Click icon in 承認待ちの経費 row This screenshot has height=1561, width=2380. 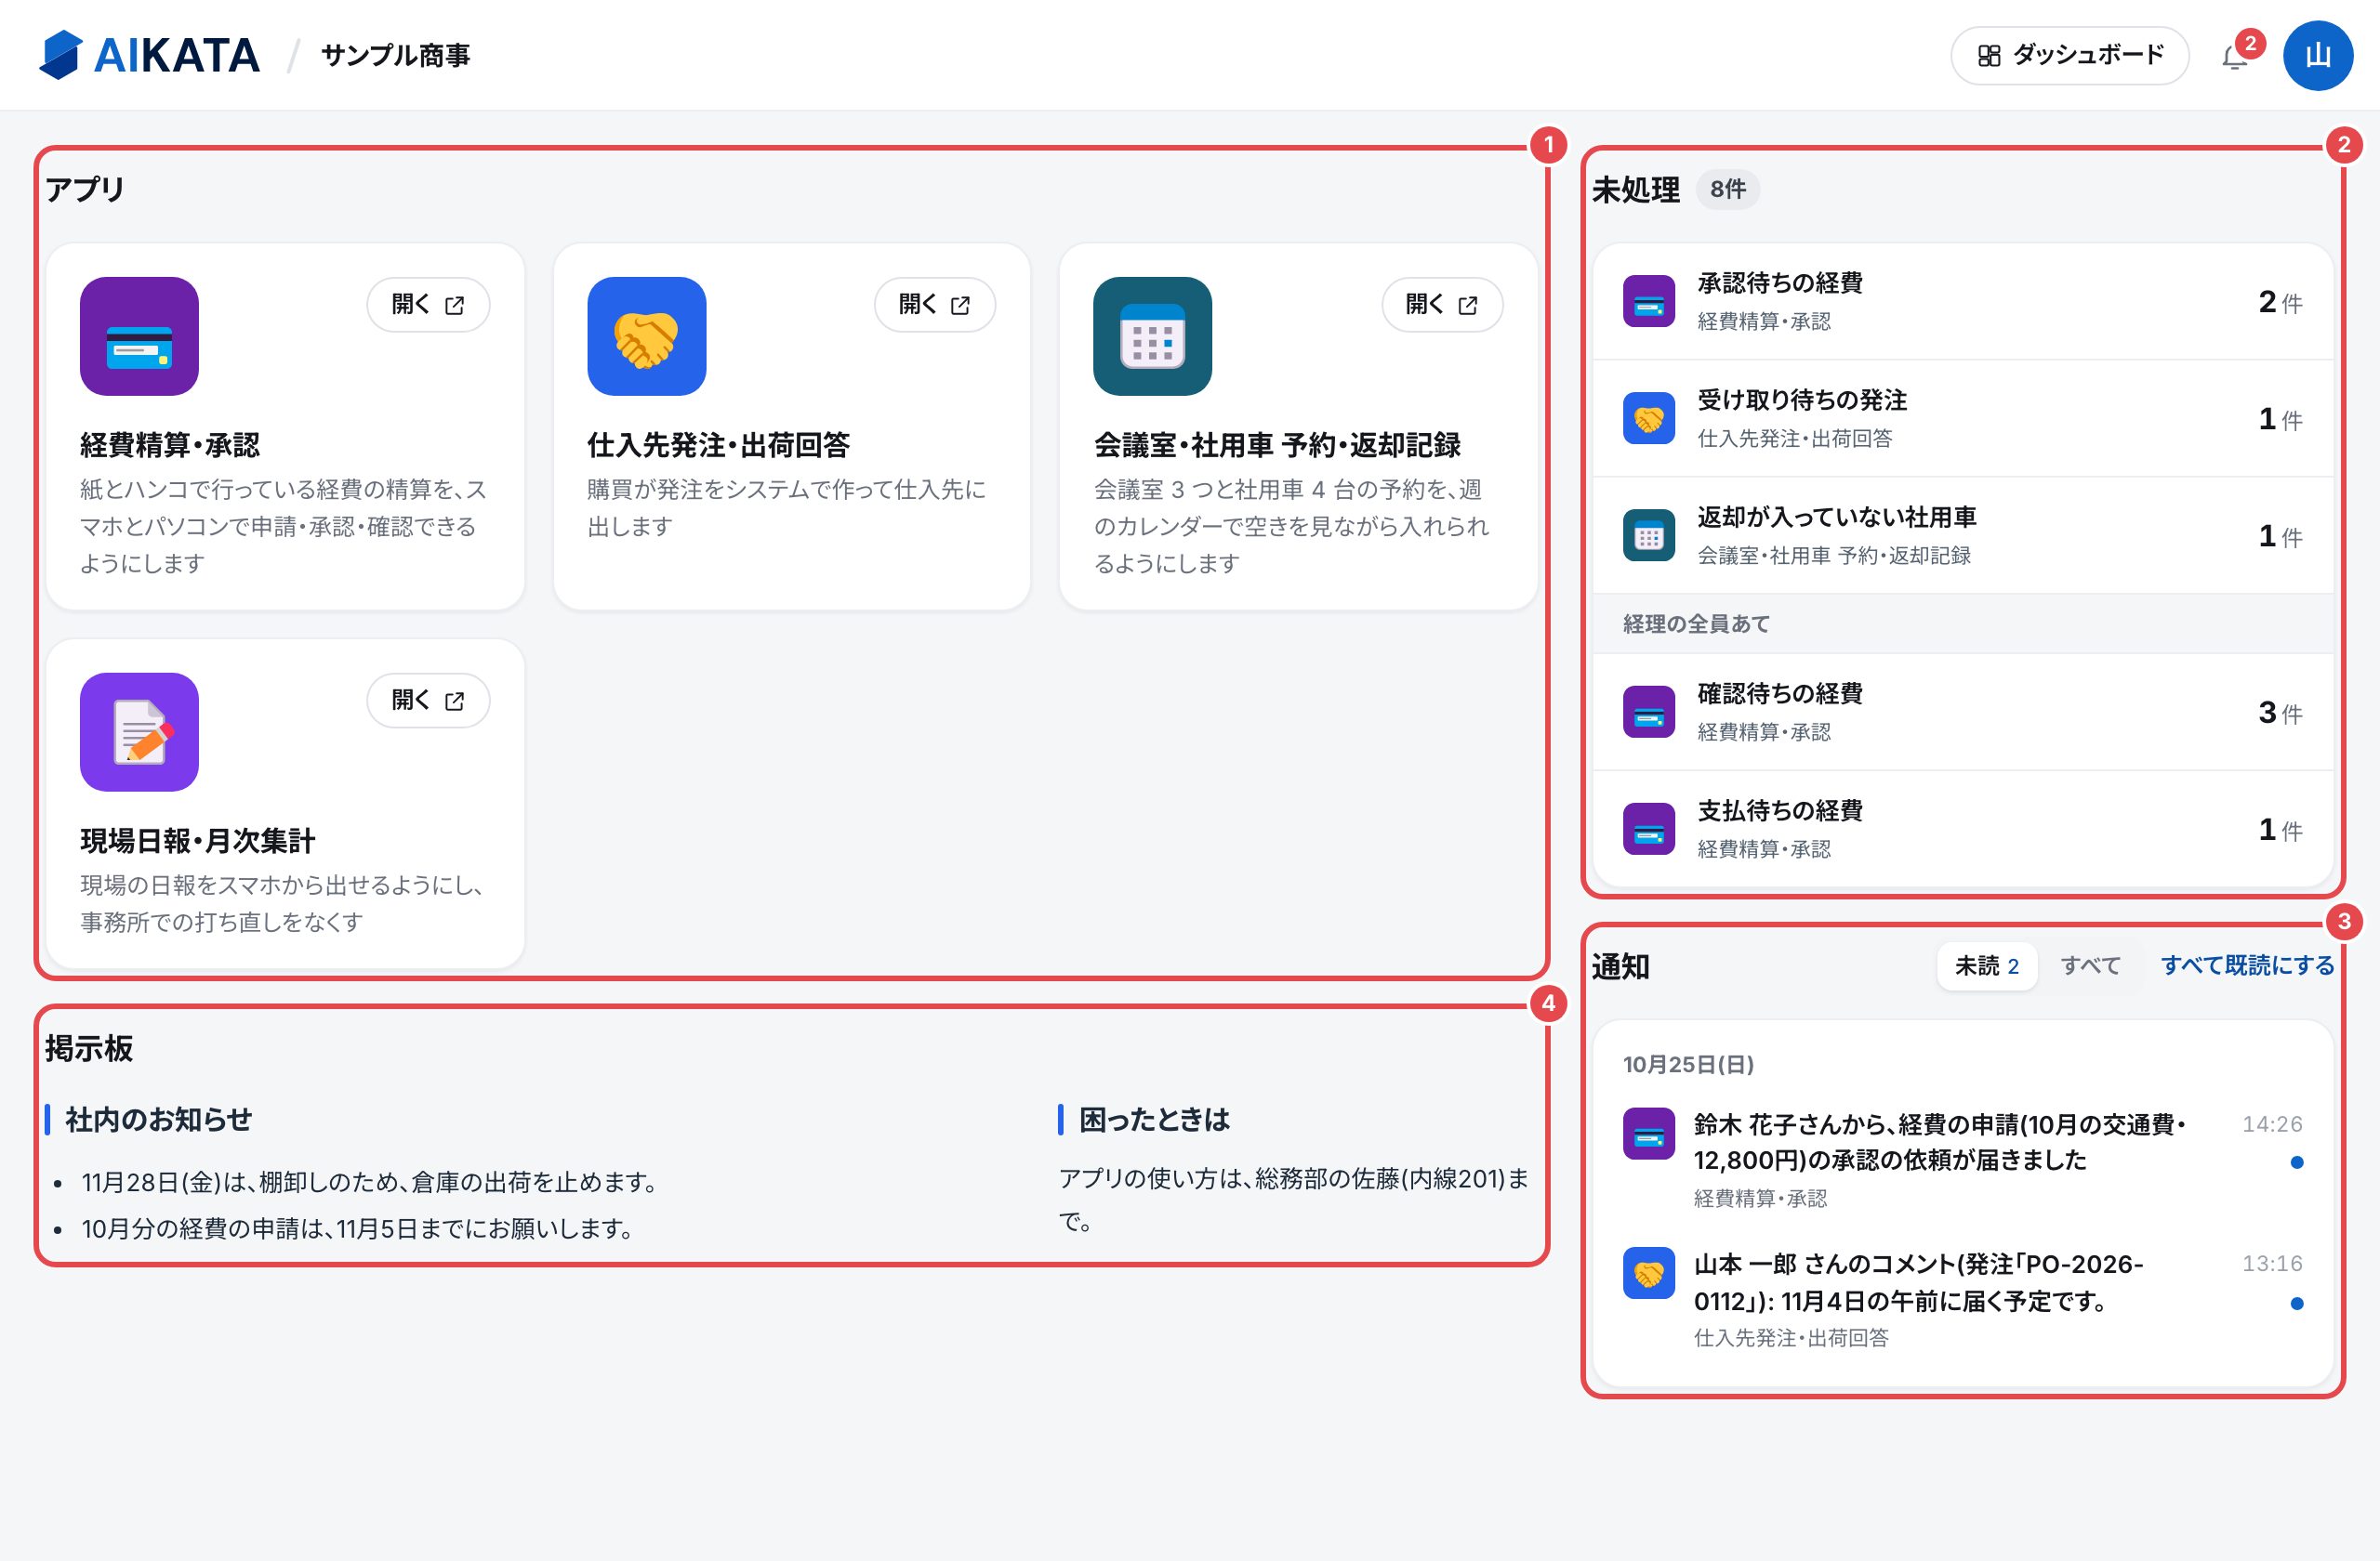1649,301
